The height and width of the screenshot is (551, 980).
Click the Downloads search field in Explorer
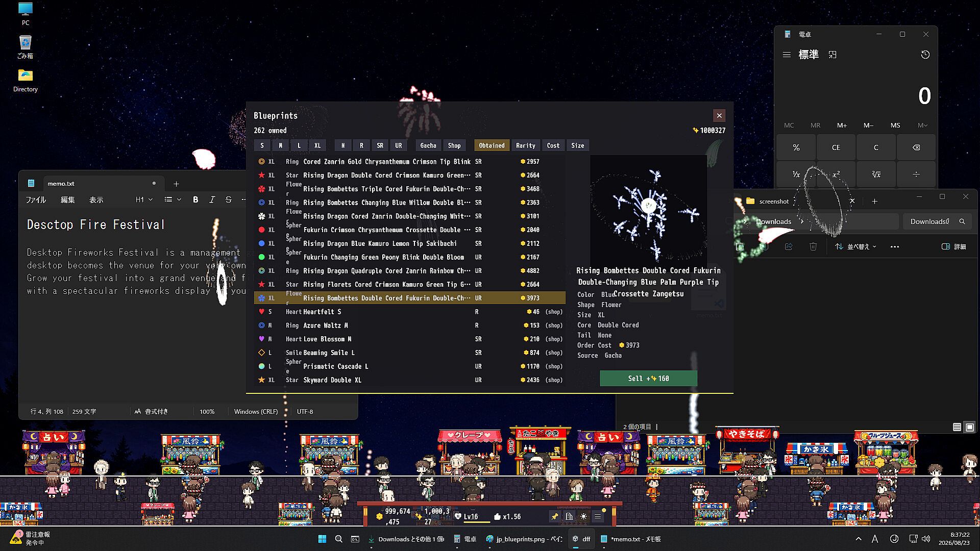click(x=937, y=221)
